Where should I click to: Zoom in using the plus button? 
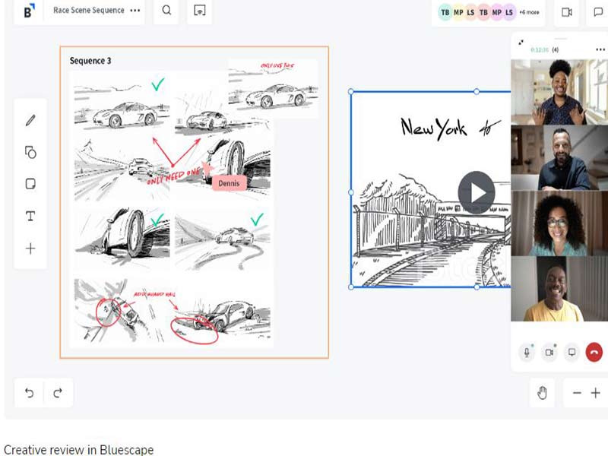596,394
